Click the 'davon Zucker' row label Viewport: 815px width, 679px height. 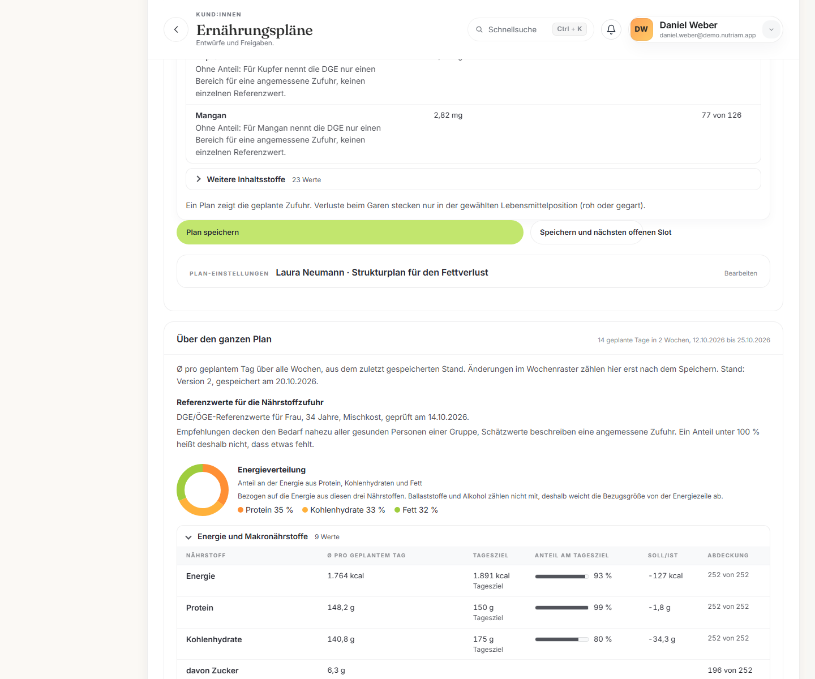(212, 671)
